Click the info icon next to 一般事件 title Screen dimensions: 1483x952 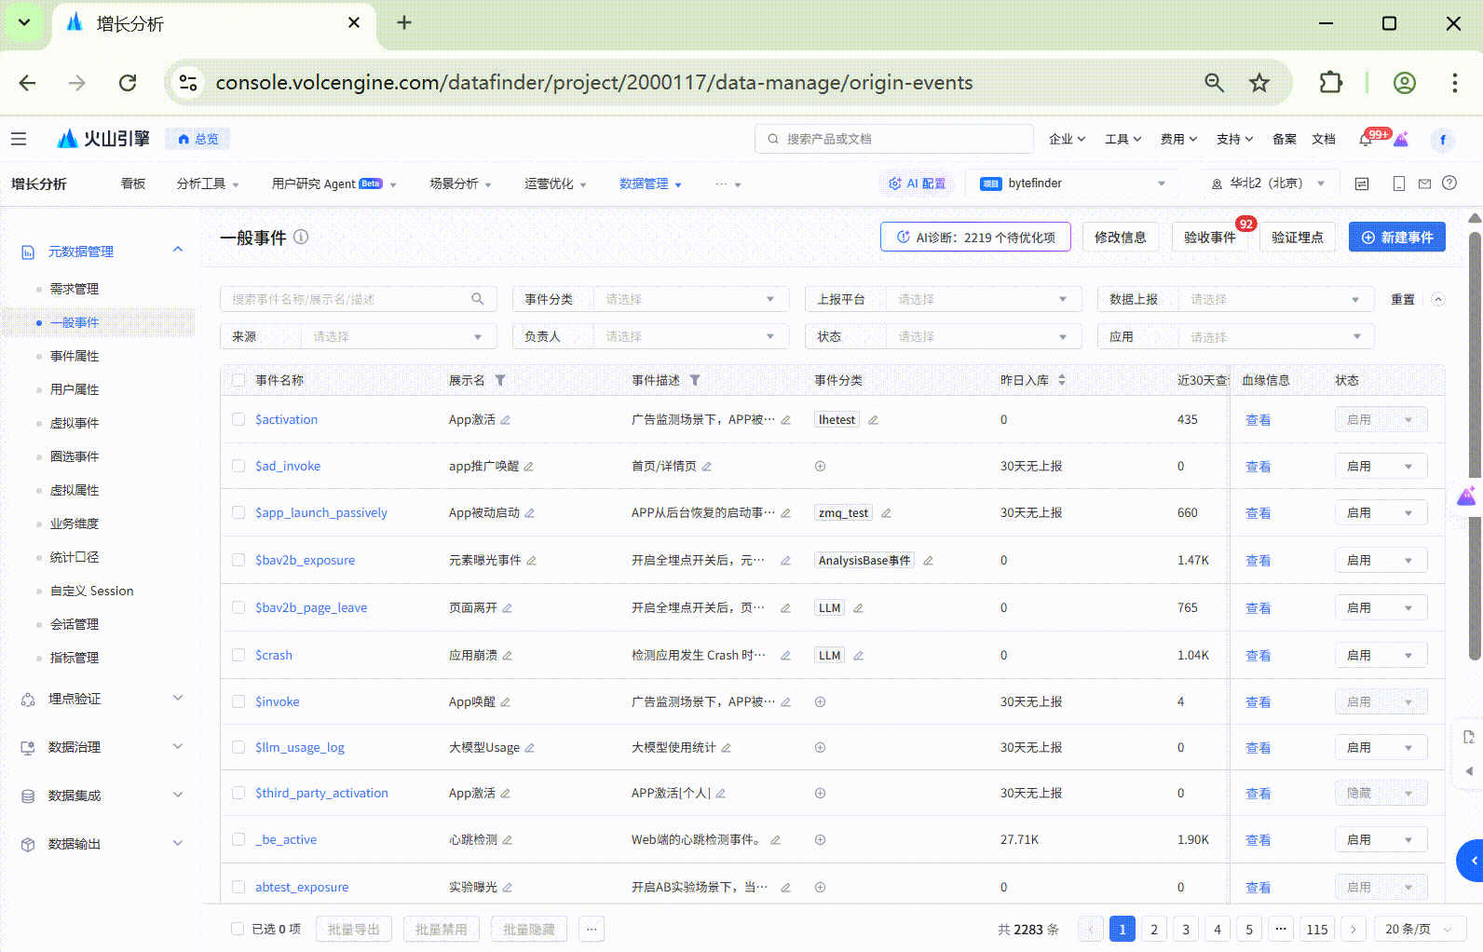coord(301,237)
